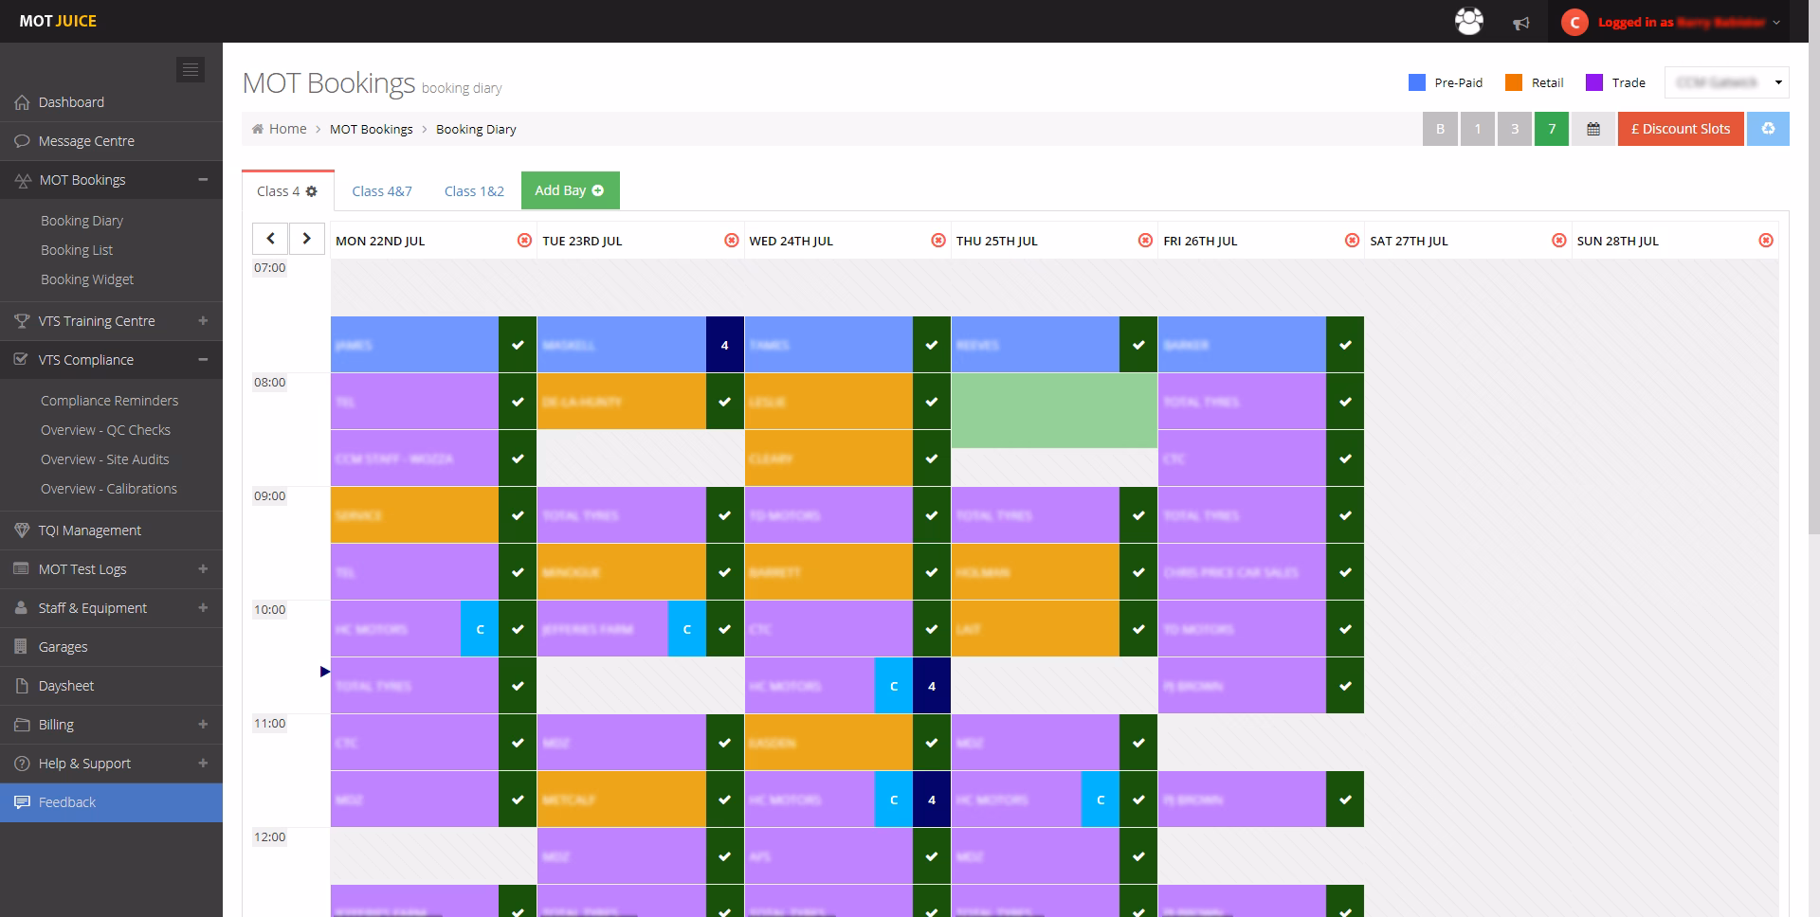This screenshot has width=1820, height=917.
Task: Click the green Add Bay button
Action: (x=570, y=190)
